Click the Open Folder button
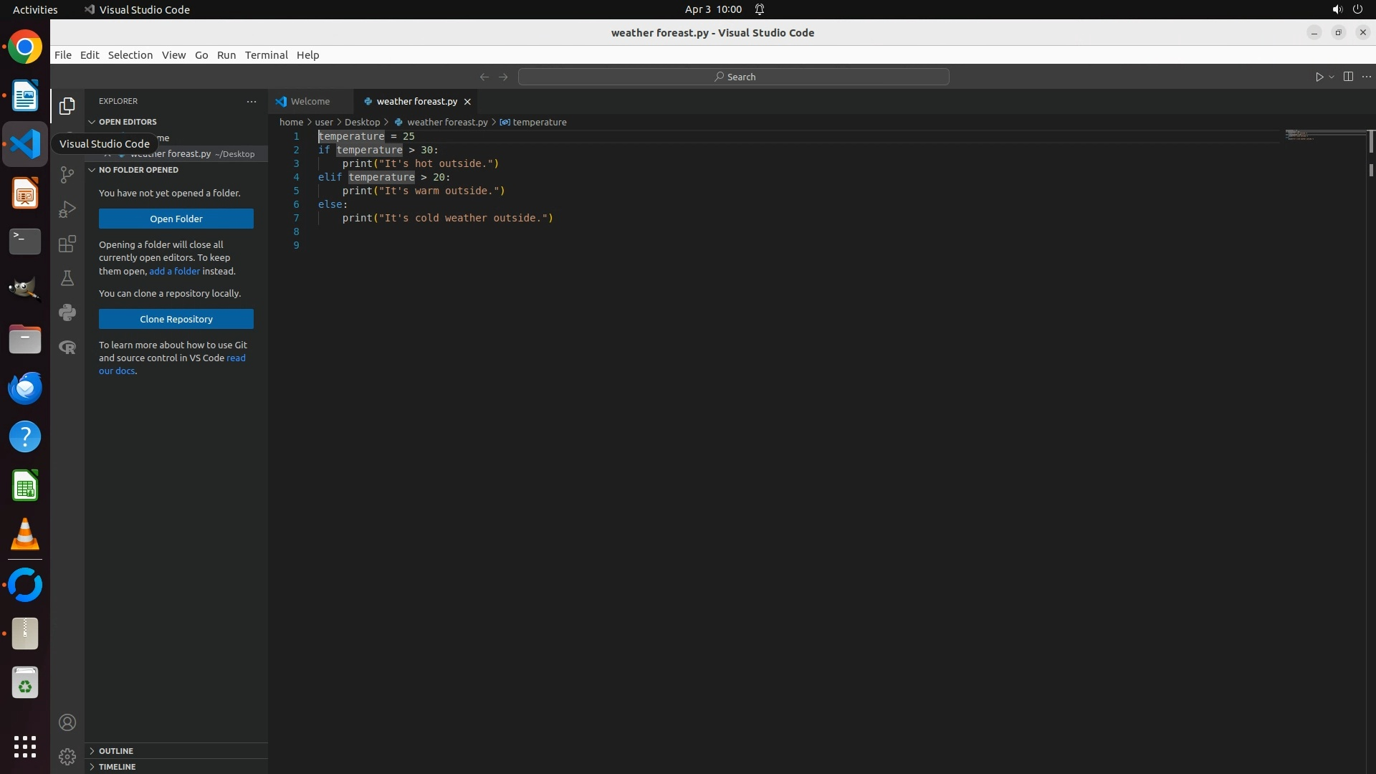This screenshot has width=1376, height=774. click(176, 219)
